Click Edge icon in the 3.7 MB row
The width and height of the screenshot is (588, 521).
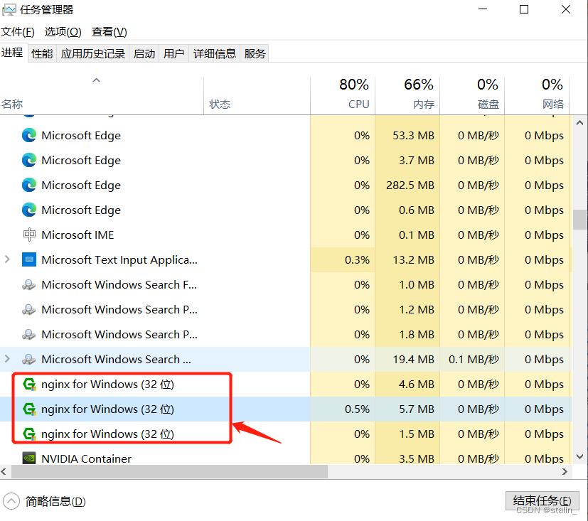coord(29,161)
